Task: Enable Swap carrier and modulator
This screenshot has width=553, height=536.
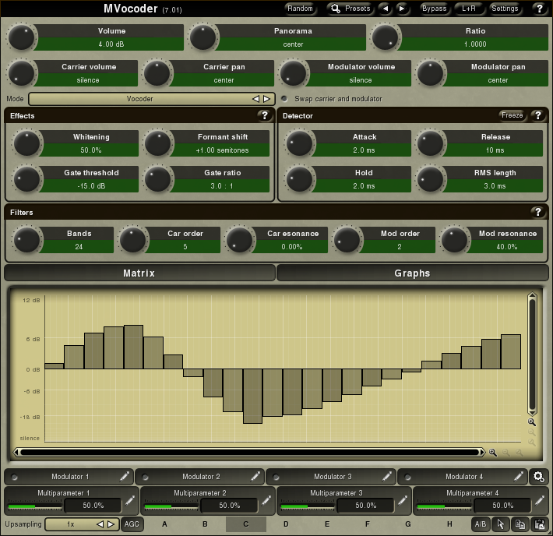Action: tap(284, 99)
